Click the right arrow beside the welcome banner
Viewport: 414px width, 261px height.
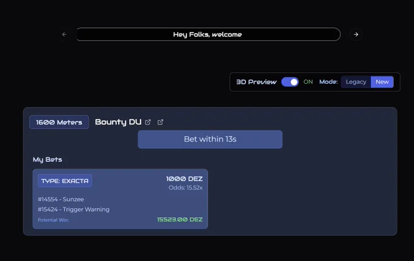pyautogui.click(x=356, y=34)
